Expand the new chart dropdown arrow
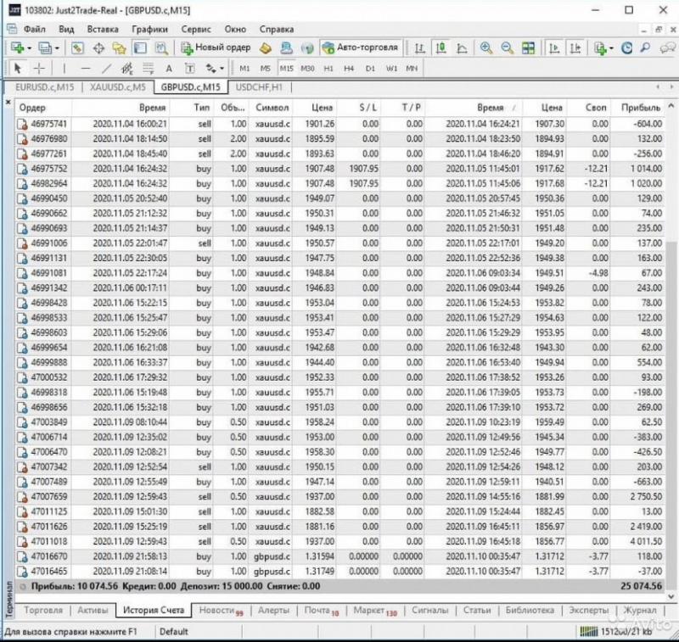The image size is (679, 642). [x=29, y=48]
